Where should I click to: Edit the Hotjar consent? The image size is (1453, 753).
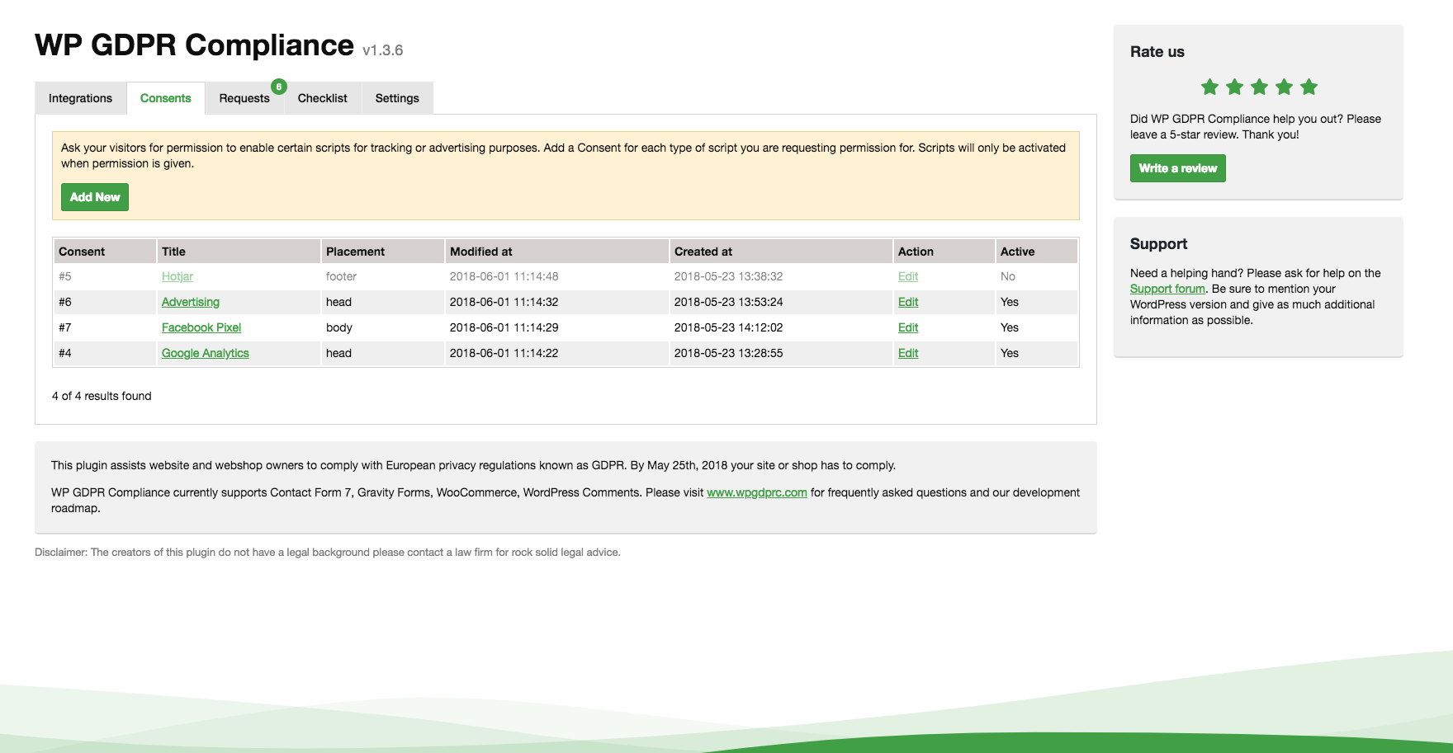point(908,276)
